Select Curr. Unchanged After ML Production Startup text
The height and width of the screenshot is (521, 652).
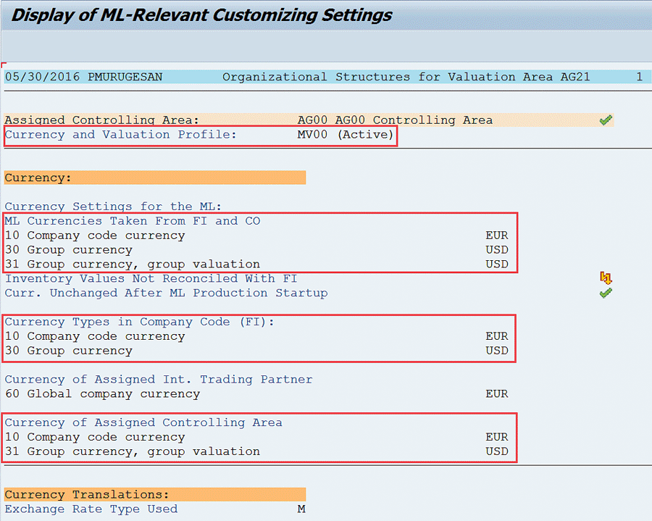pos(166,293)
